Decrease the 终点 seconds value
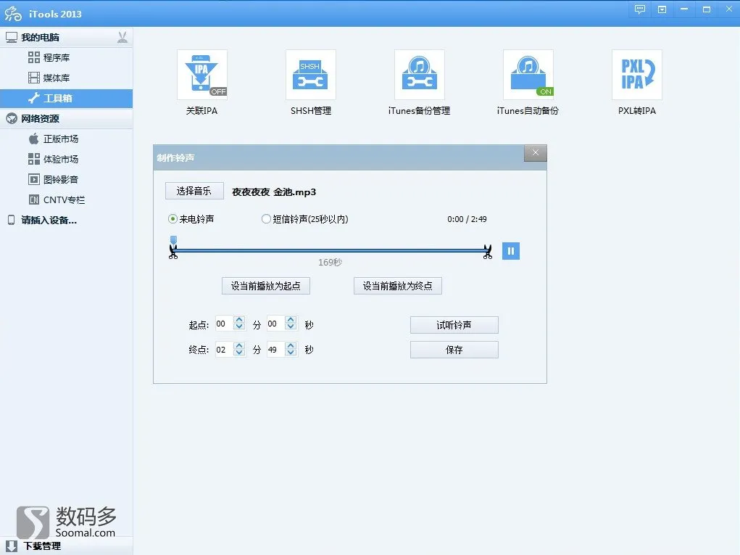This screenshot has width=740, height=555. tap(291, 353)
